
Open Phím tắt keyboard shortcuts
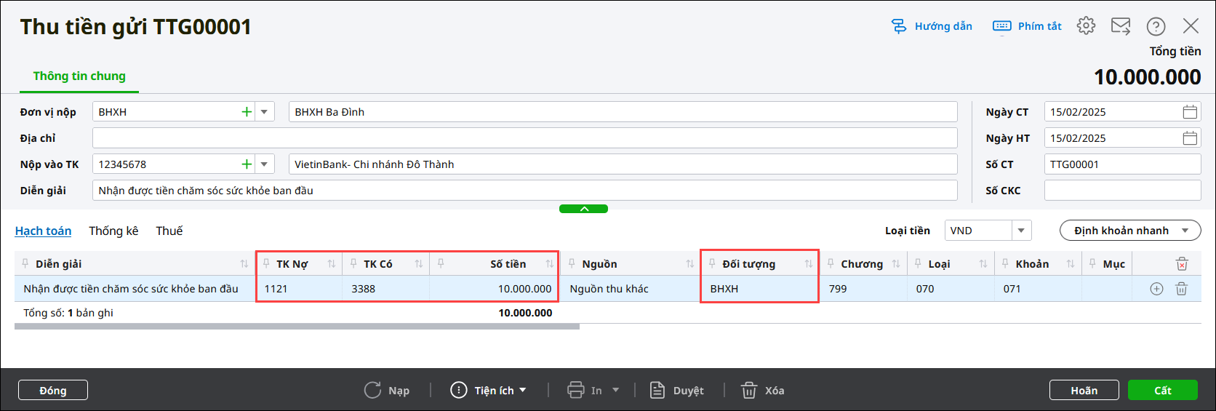[x=1027, y=26]
